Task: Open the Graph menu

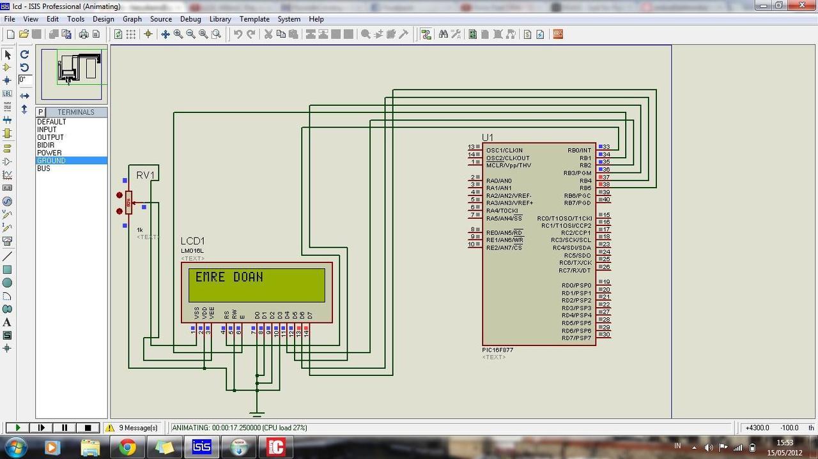Action: coord(132,19)
